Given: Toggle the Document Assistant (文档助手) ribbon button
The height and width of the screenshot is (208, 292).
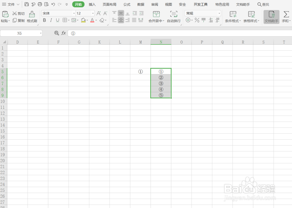Looking at the screenshot, I should (271, 17).
